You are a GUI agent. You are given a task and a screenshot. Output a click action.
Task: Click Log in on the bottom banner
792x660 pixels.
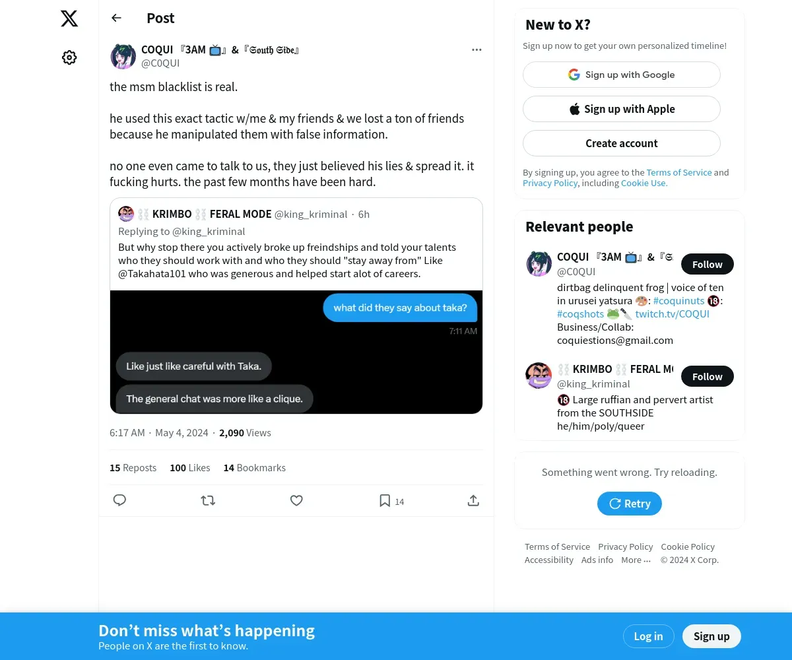point(648,636)
